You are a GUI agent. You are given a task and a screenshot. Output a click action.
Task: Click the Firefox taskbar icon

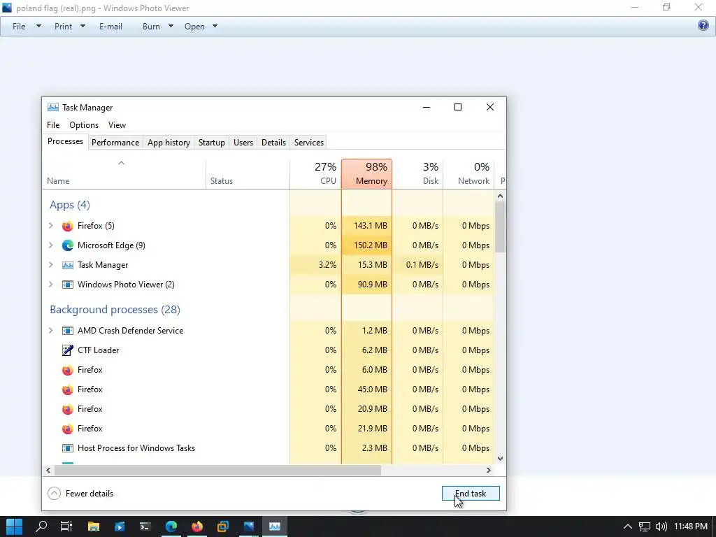[x=196, y=527]
